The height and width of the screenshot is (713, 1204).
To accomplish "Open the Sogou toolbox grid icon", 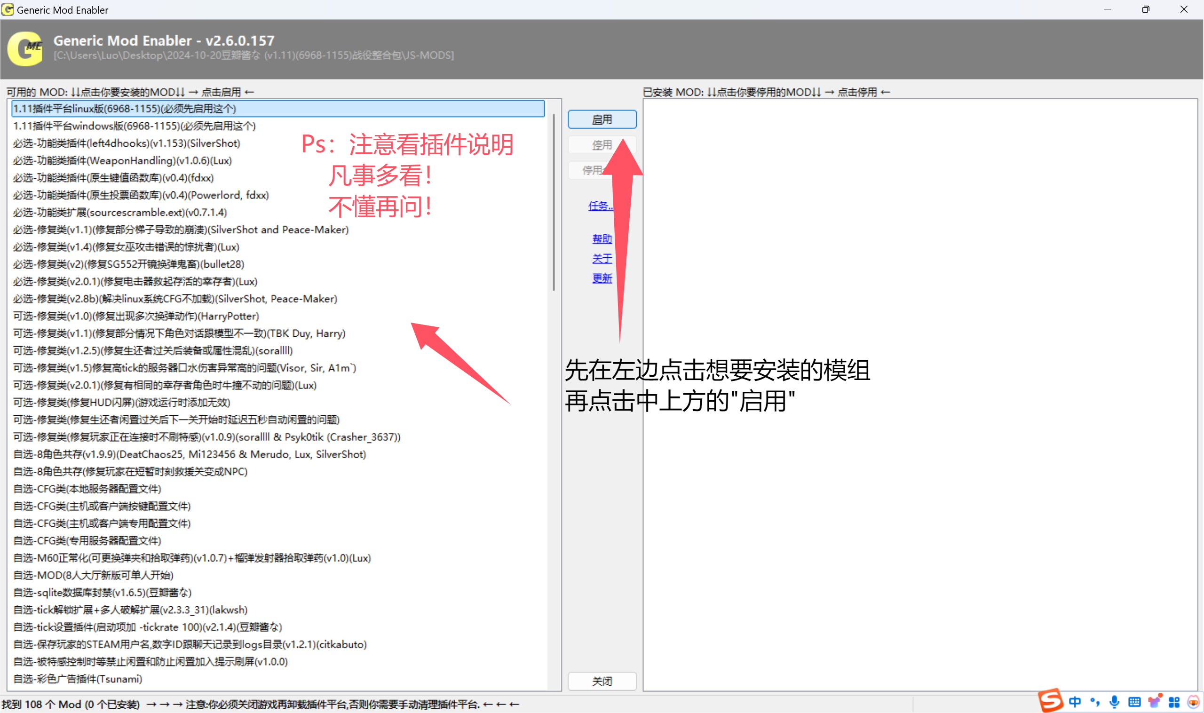I will point(1174,702).
